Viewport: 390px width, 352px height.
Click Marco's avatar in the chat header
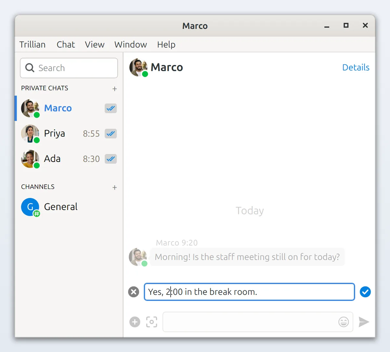pyautogui.click(x=139, y=68)
